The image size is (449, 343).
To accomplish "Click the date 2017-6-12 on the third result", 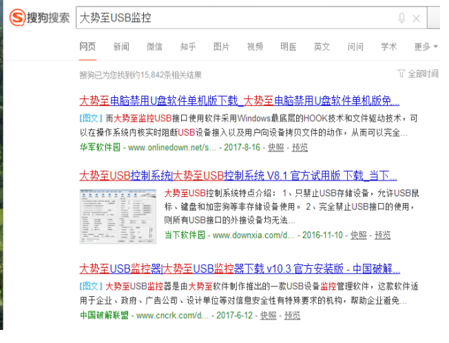I will point(235,315).
